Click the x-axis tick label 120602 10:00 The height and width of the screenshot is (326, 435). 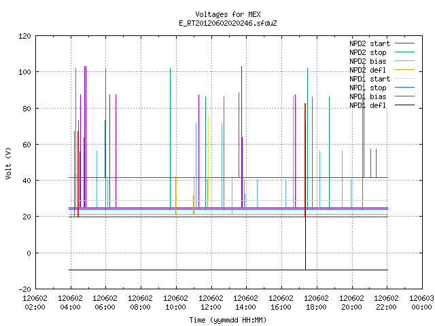point(175,303)
